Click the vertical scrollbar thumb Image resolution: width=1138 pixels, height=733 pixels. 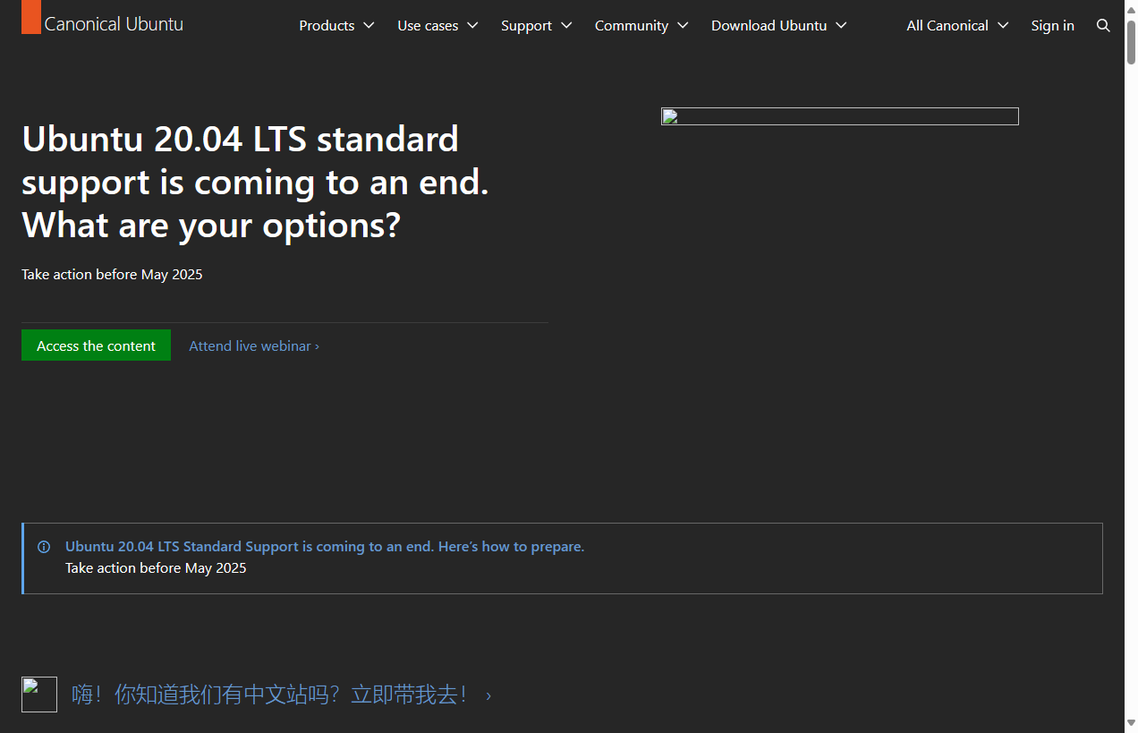pyautogui.click(x=1131, y=40)
